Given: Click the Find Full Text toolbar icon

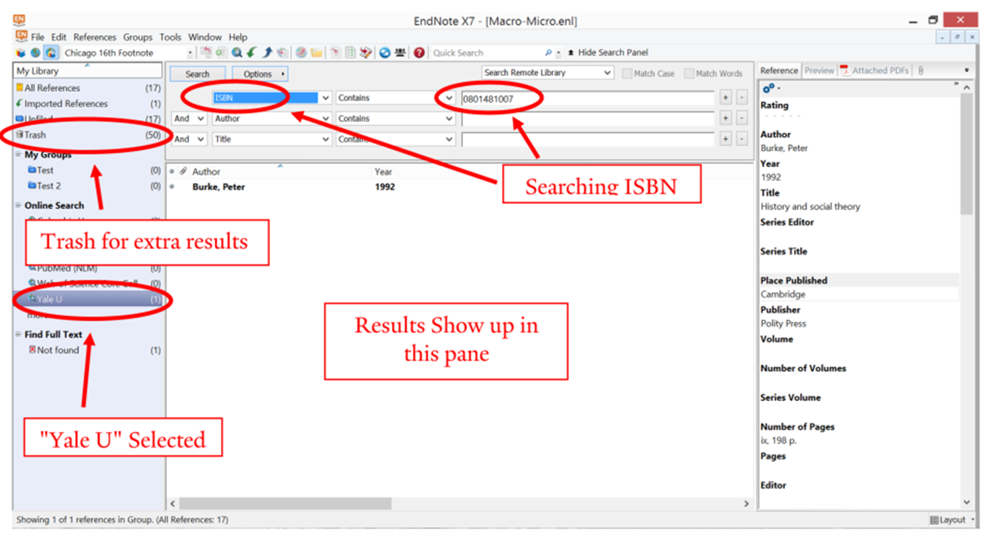Looking at the screenshot, I should tap(282, 53).
